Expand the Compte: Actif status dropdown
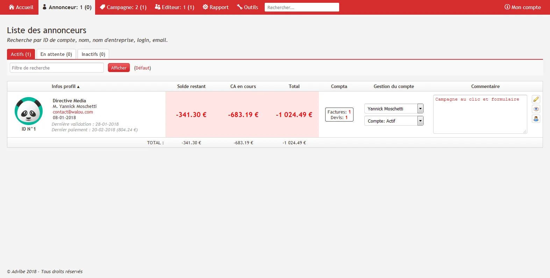Image resolution: width=550 pixels, height=278 pixels. point(394,121)
